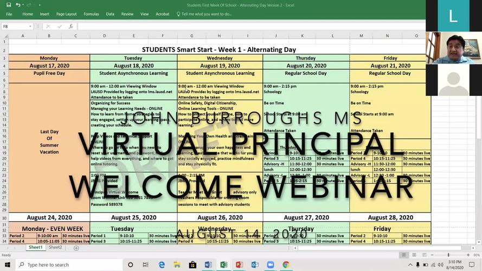This screenshot has width=482, height=271.
Task: Click the Save icon in Quick Access toolbar
Action: point(9,5)
